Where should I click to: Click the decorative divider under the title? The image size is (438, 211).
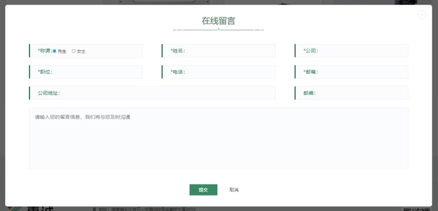(218, 30)
